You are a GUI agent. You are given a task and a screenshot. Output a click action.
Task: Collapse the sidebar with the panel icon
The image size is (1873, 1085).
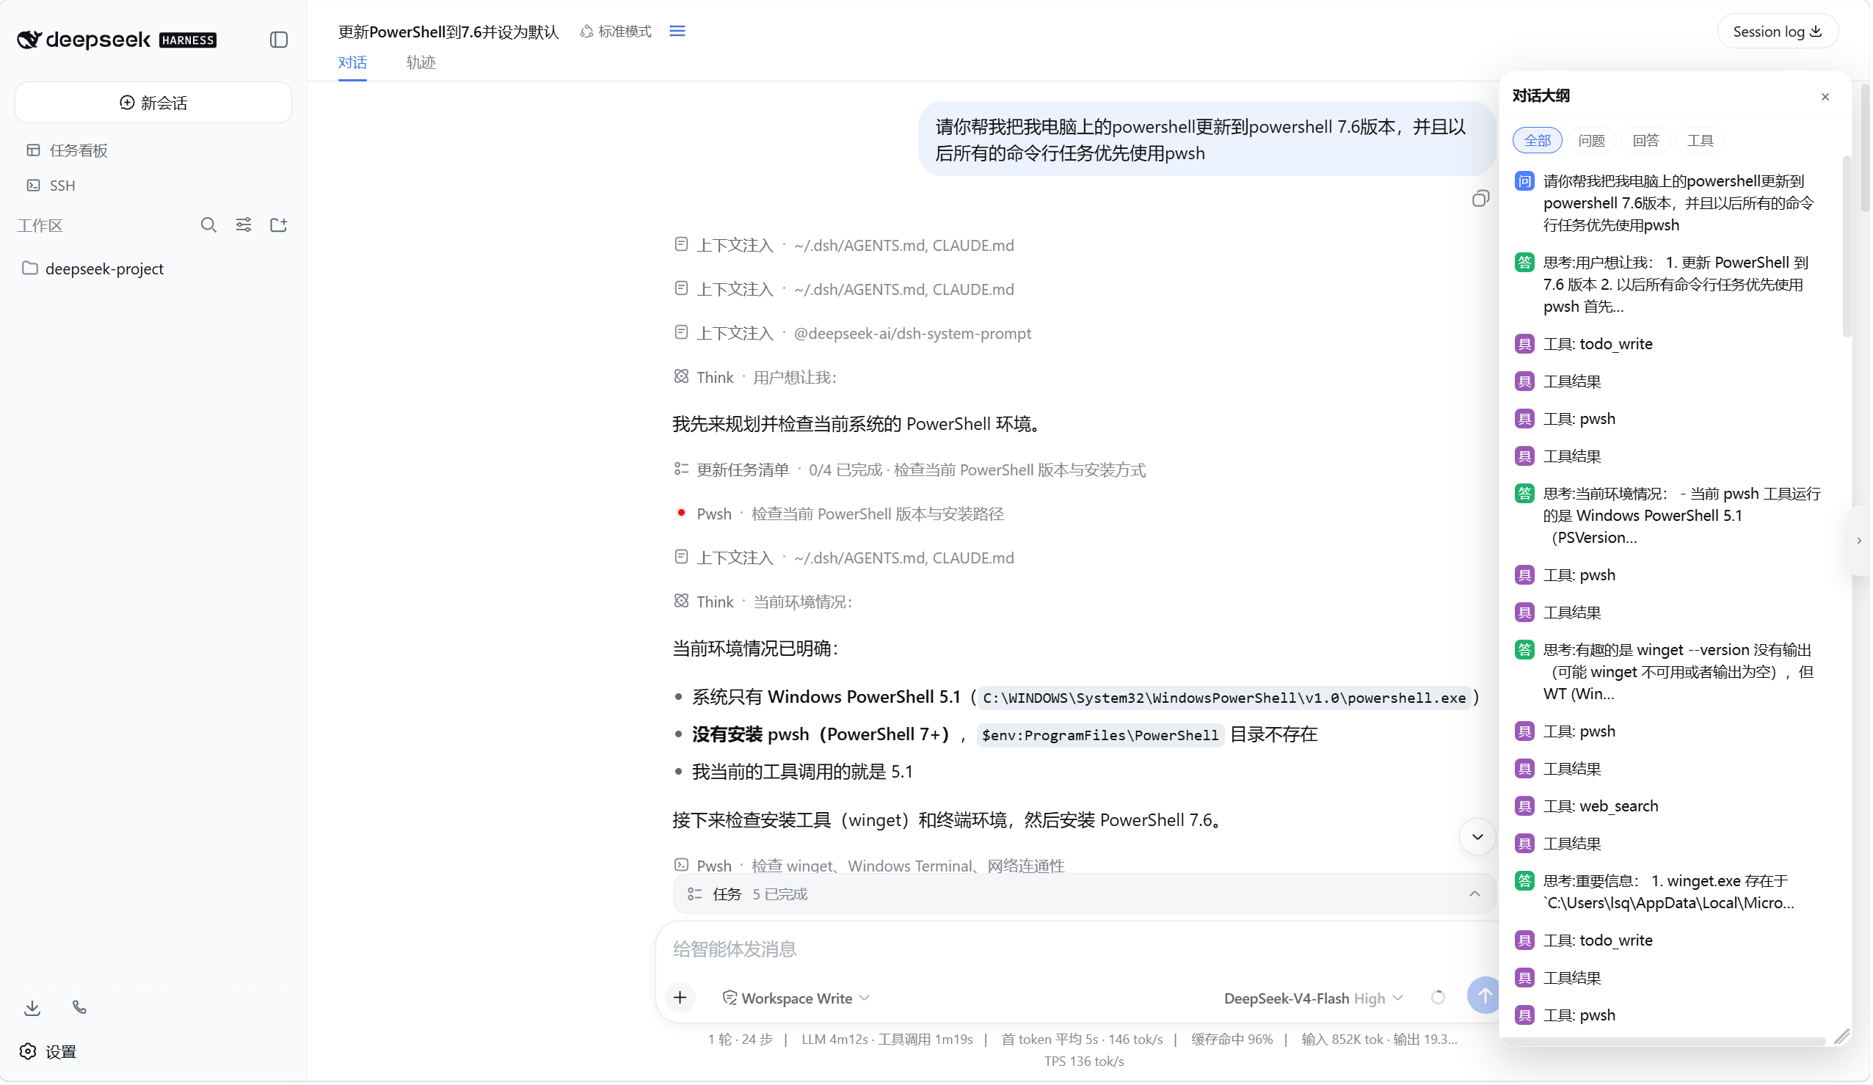coord(279,40)
